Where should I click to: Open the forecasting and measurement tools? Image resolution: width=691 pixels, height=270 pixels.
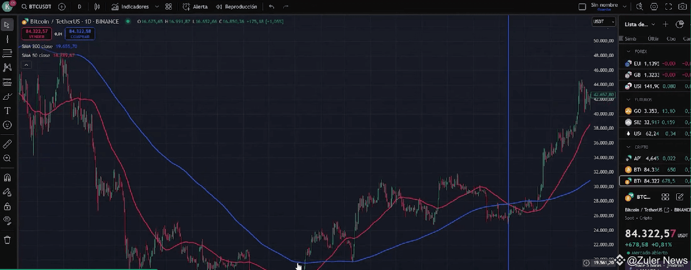coord(7,82)
